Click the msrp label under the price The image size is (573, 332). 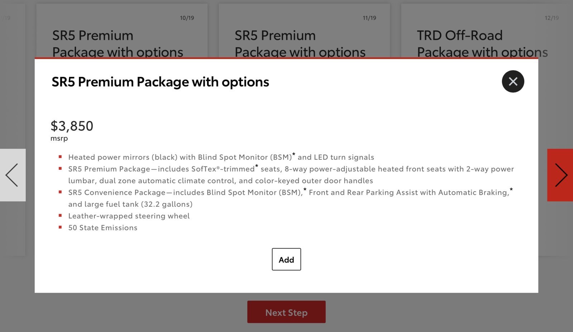[x=59, y=138]
